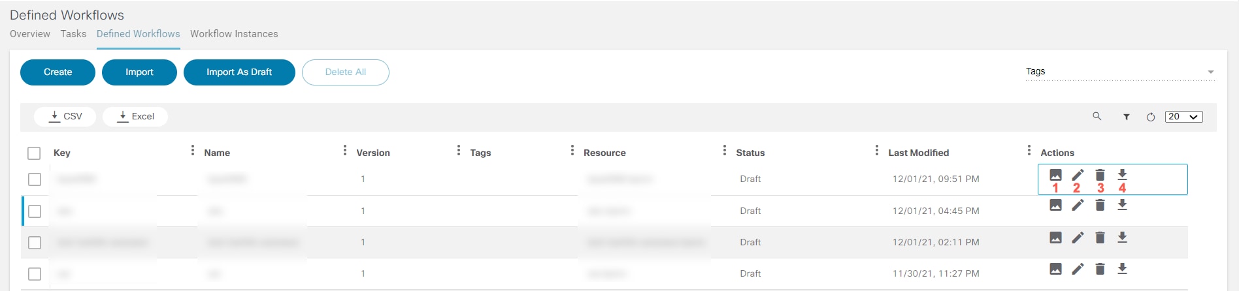Select the checkbox for the 11:27 PM row

(x=35, y=274)
